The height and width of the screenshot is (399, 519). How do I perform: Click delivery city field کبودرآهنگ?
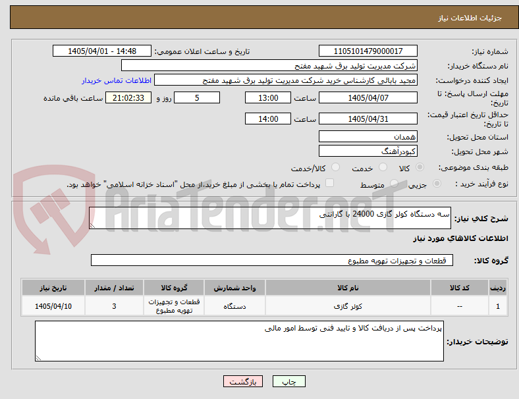[x=368, y=151]
